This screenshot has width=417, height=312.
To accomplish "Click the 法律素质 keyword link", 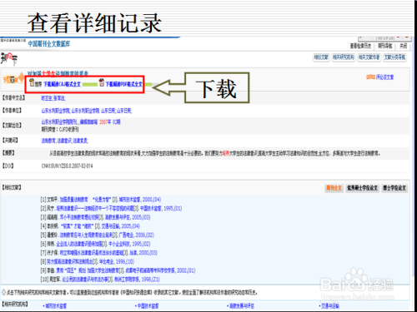I will (81, 141).
